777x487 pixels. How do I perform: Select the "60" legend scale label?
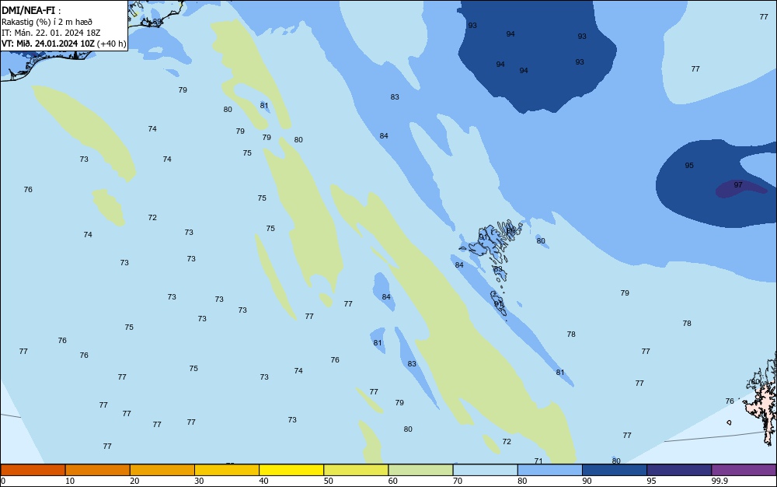(393, 481)
